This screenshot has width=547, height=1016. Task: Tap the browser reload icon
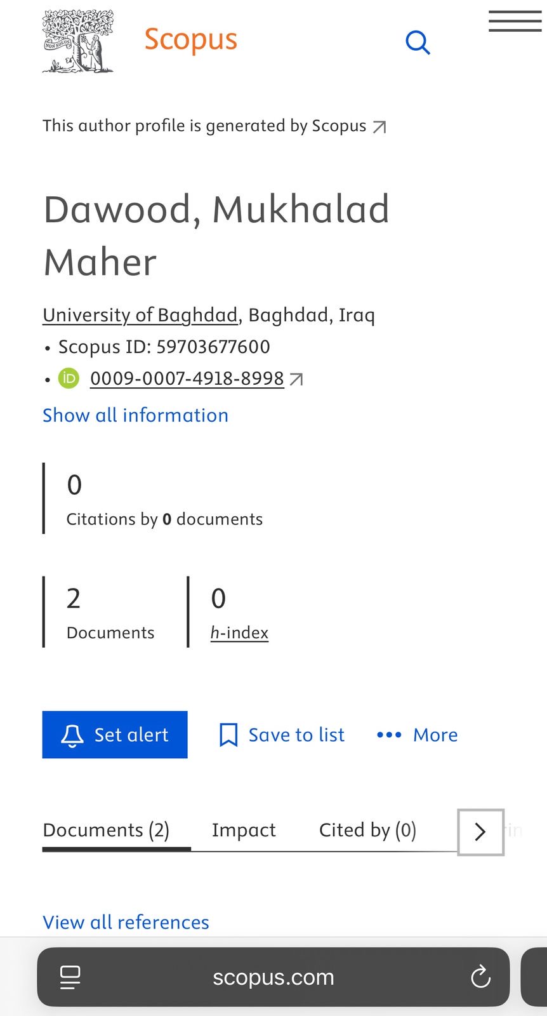click(480, 977)
